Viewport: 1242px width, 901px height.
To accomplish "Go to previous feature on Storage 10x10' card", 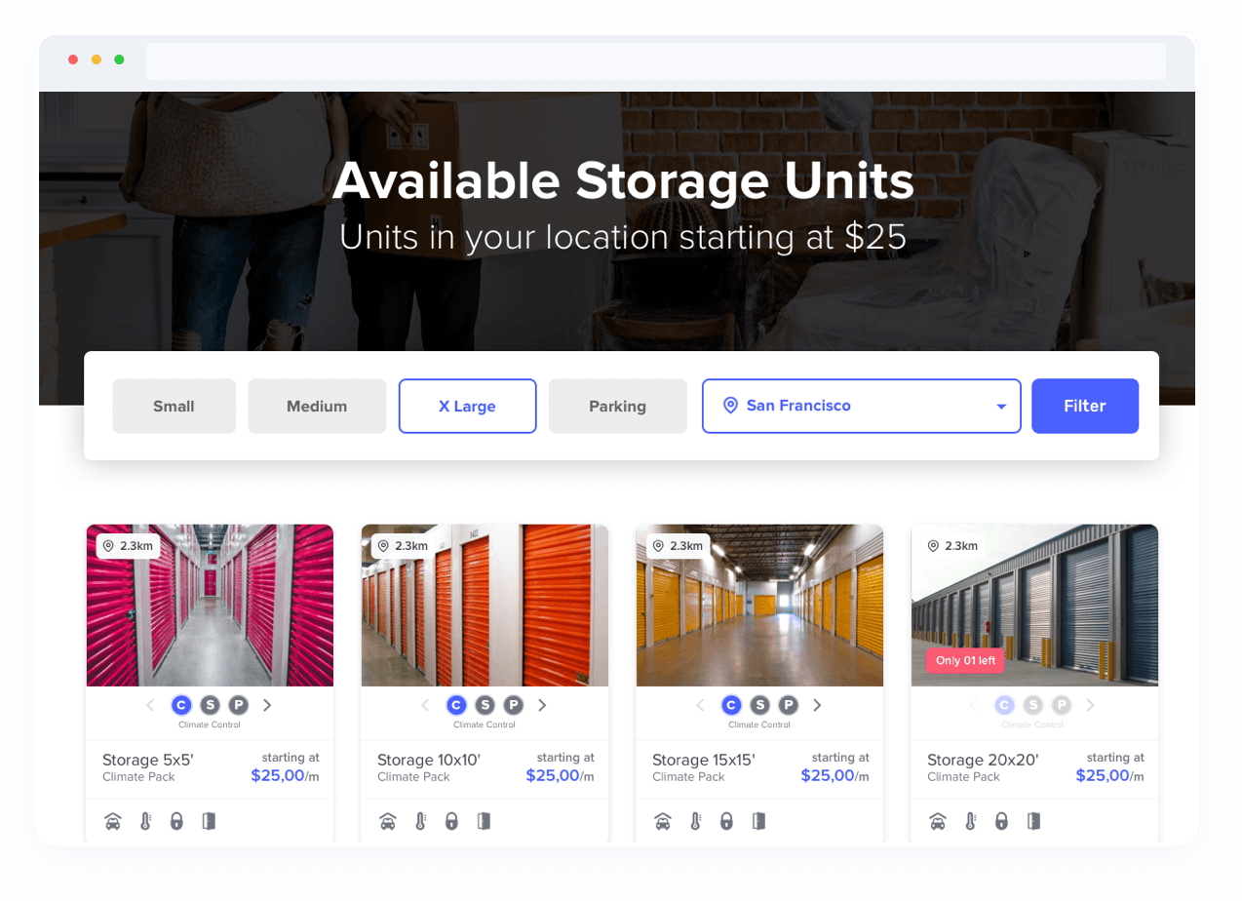I will 425,705.
